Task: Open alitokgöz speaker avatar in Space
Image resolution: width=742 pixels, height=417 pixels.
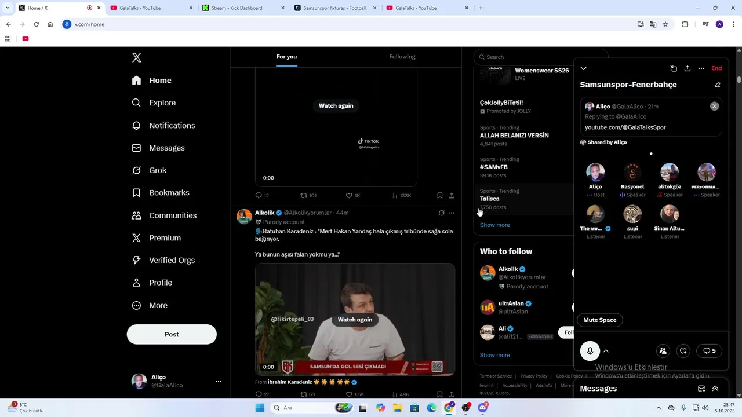Action: tap(670, 173)
